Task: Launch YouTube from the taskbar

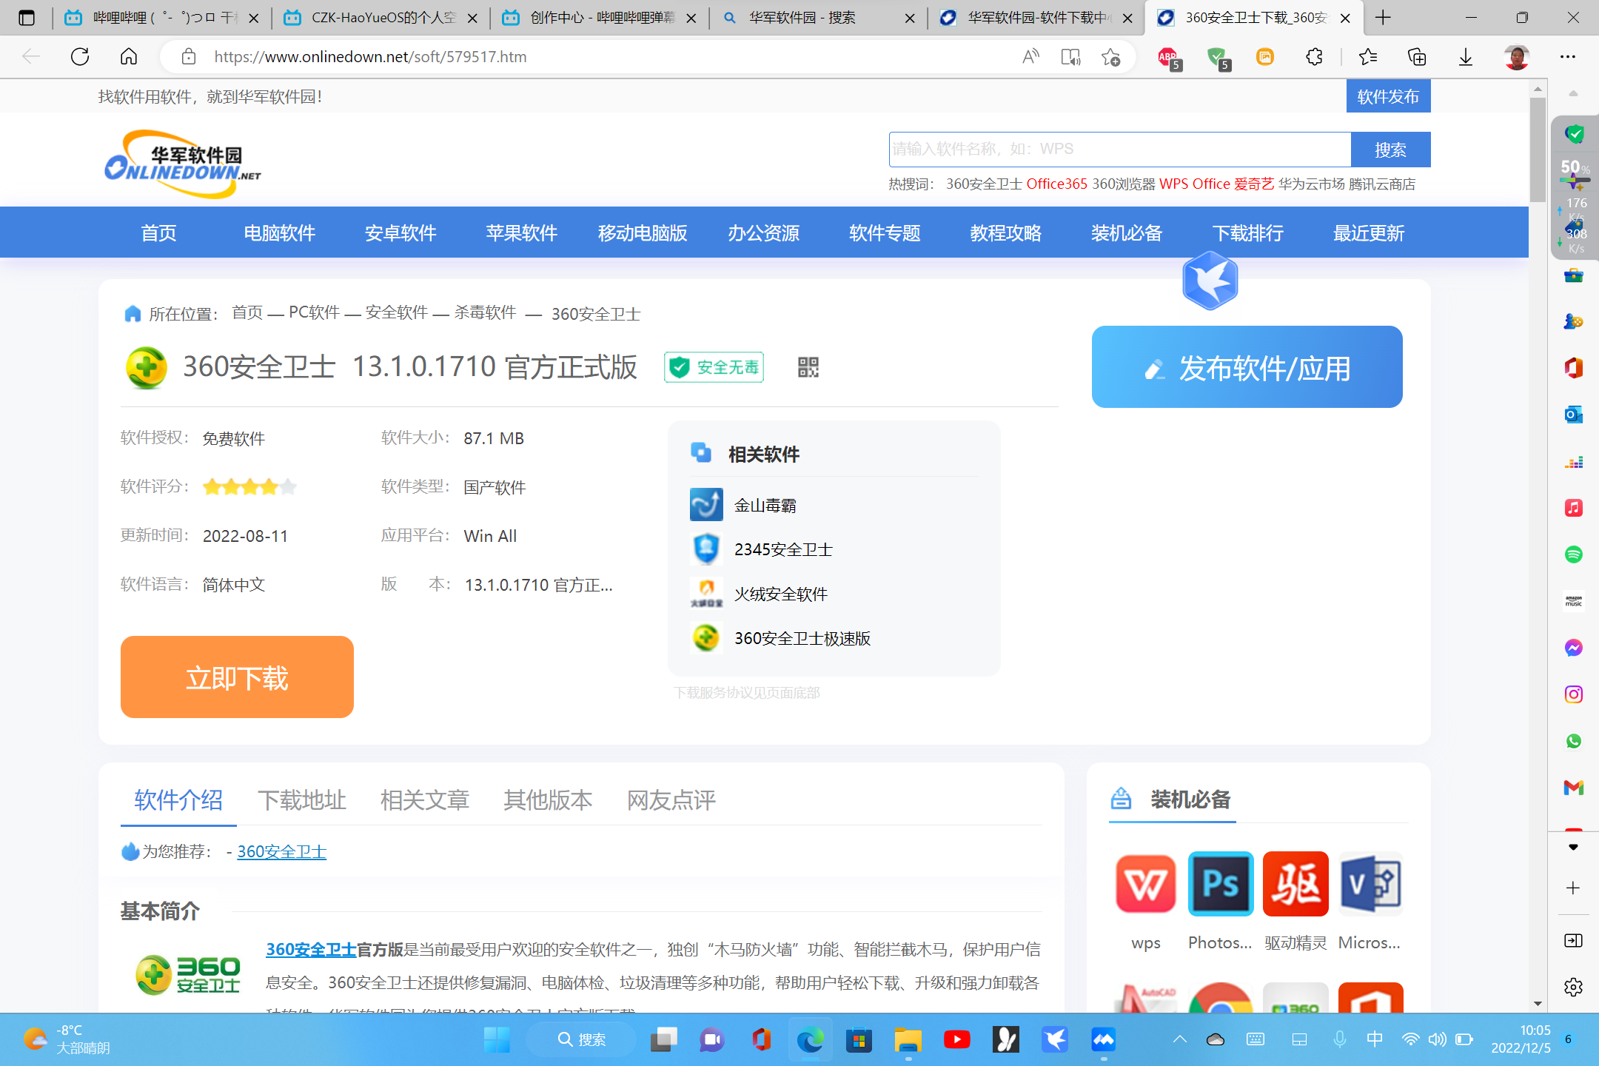Action: [957, 1040]
